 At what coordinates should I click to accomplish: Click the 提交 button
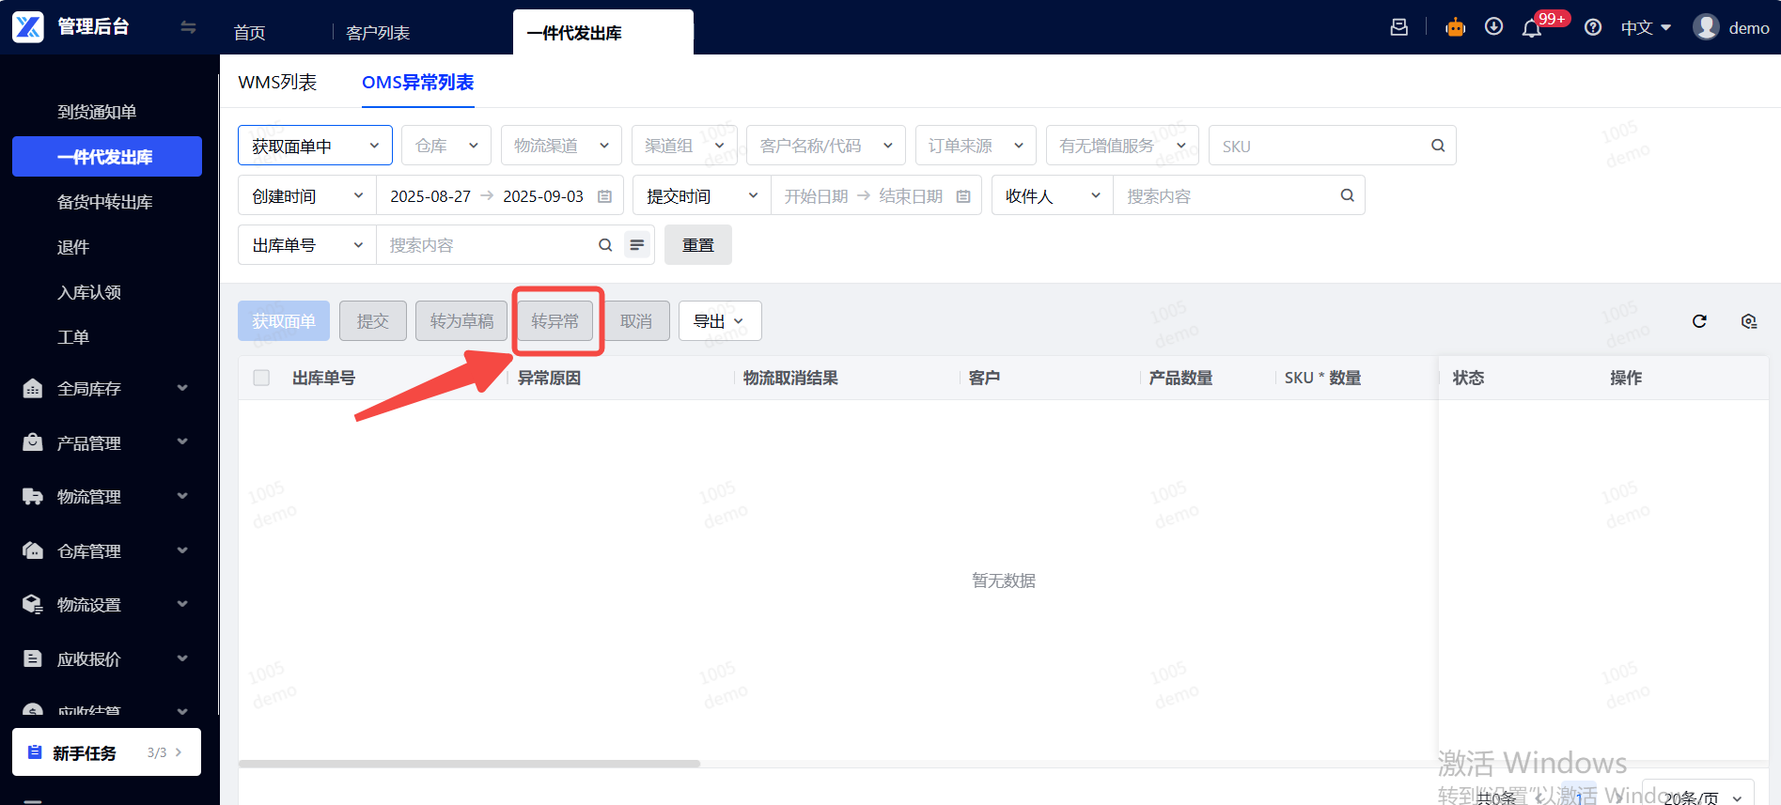[x=373, y=321]
